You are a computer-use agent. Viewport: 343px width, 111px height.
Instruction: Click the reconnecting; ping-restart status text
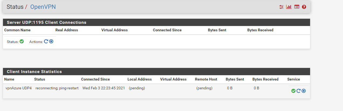[x=57, y=88]
